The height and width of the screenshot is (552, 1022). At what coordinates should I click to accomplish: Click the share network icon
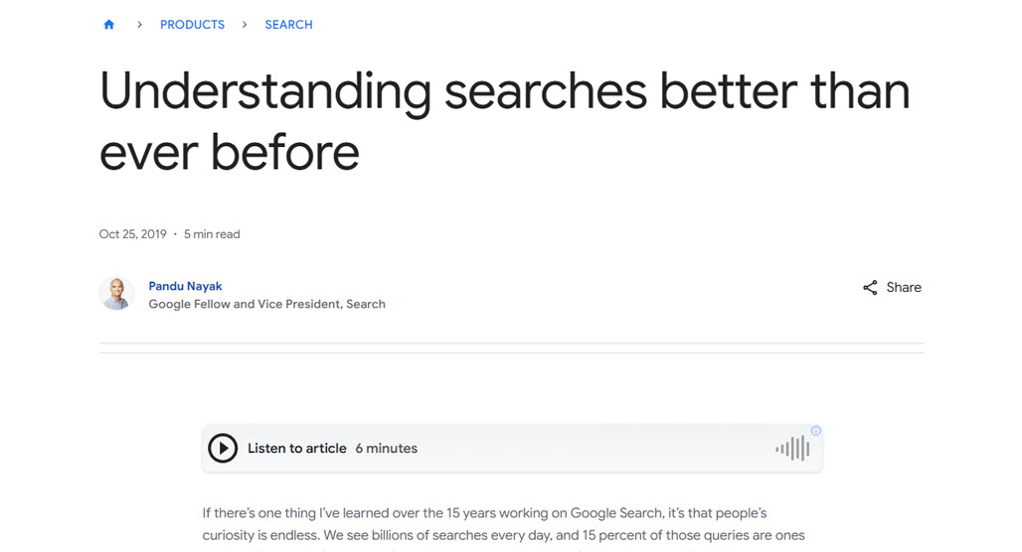tap(870, 288)
